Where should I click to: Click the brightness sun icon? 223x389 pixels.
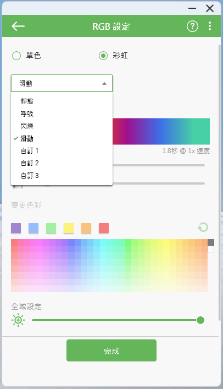point(18,320)
